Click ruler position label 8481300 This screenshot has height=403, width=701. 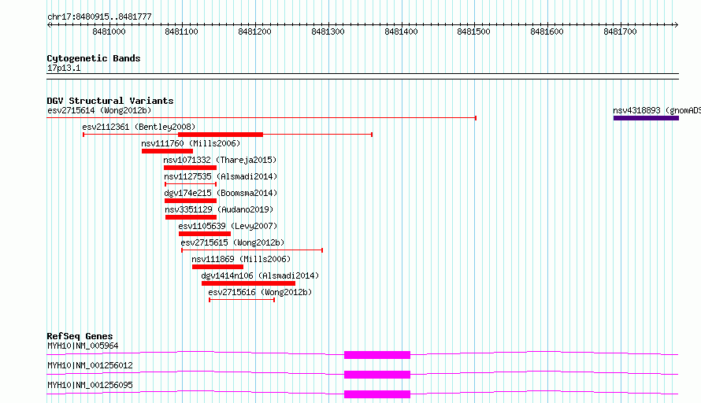[x=328, y=31]
